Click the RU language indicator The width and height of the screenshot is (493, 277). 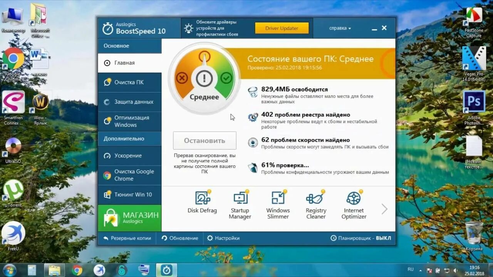pyautogui.click(x=411, y=269)
